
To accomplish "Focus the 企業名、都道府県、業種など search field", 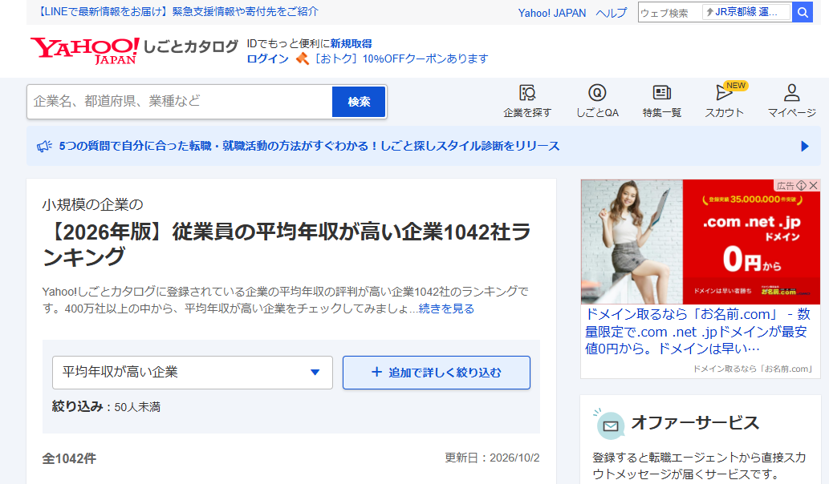I will click(x=180, y=101).
